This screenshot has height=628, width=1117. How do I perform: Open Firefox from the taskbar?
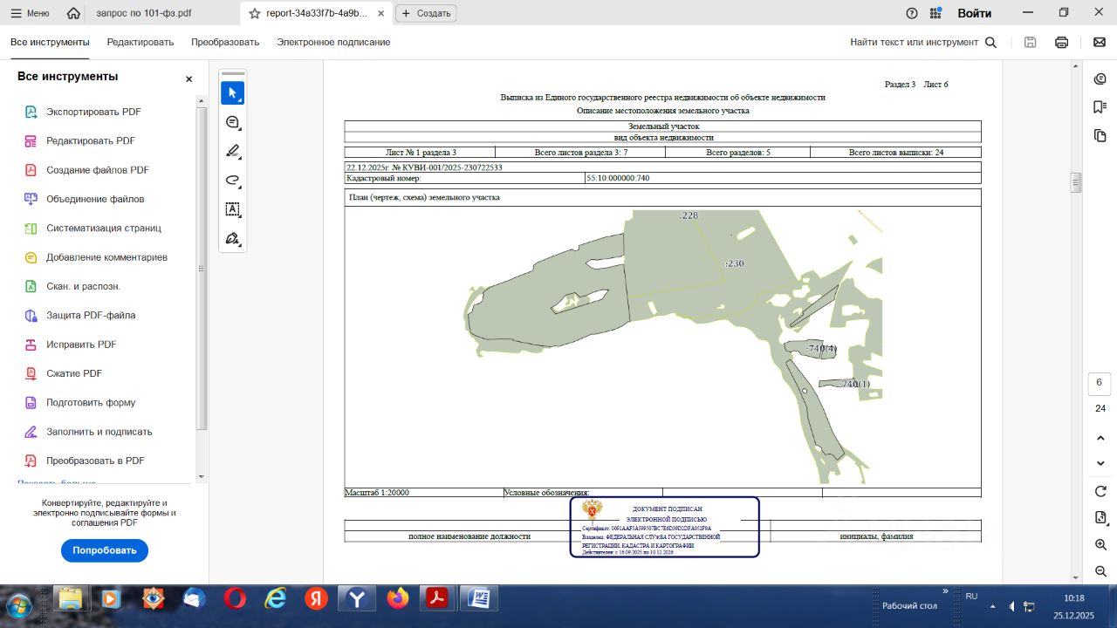[398, 599]
